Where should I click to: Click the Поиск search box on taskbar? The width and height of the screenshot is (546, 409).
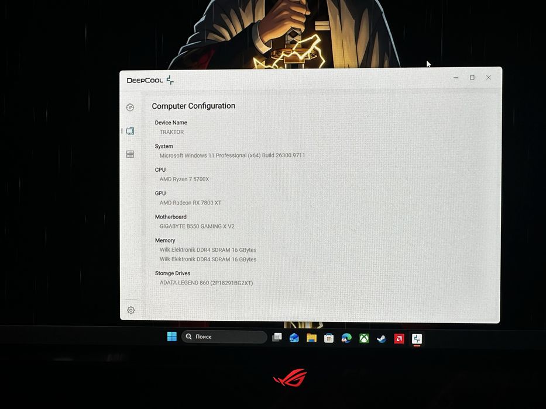[x=224, y=337]
